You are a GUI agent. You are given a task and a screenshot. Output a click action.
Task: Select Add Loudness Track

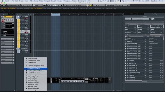[35, 82]
